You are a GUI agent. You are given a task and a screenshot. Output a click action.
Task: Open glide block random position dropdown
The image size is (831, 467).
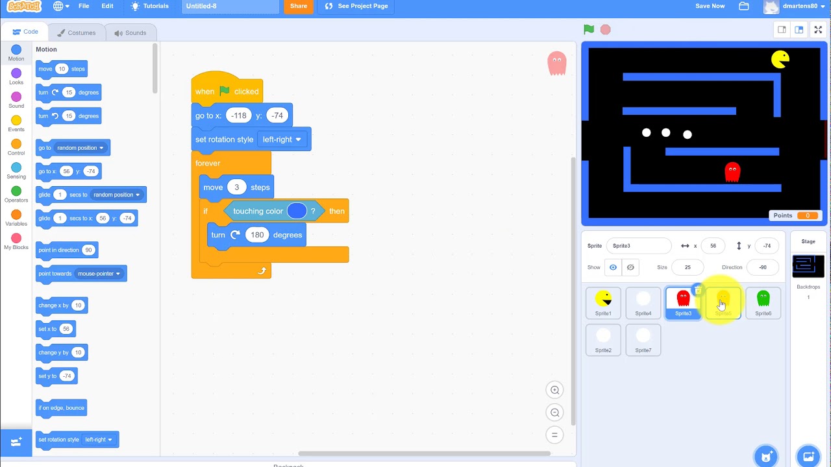point(116,195)
